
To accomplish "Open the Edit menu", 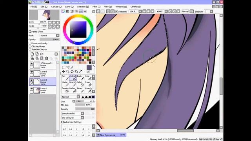I will pyautogui.click(x=44, y=7).
